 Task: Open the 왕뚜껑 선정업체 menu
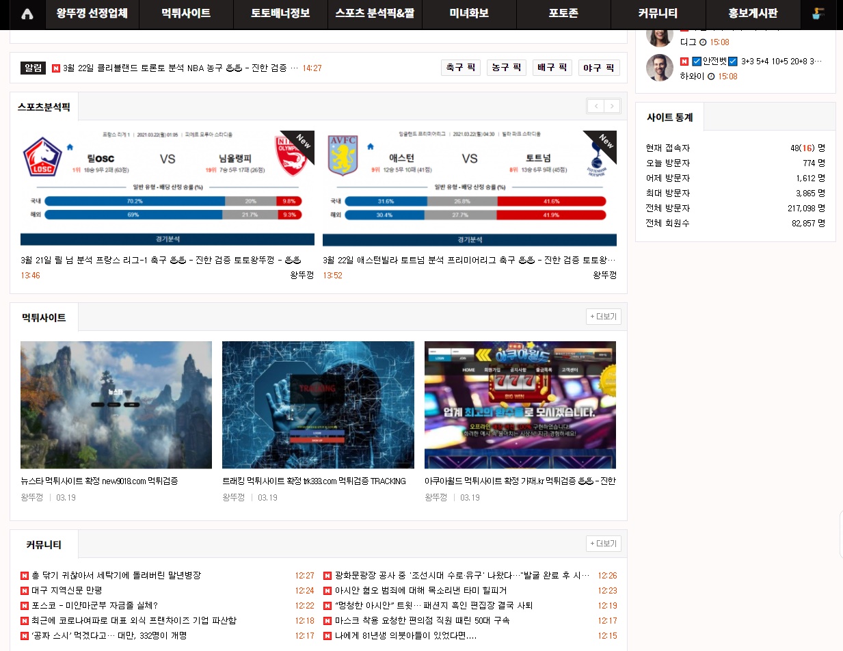[x=92, y=14]
